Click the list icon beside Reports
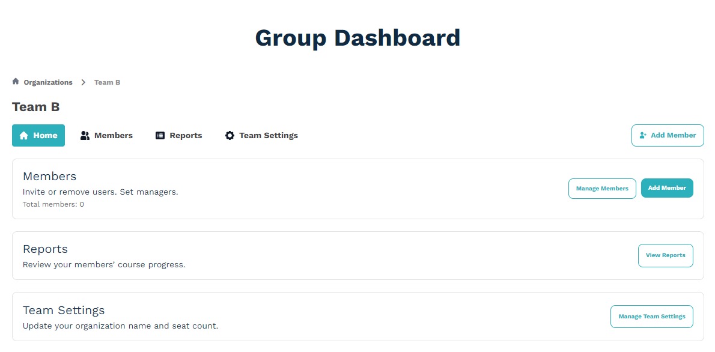This screenshot has width=715, height=352. [160, 135]
